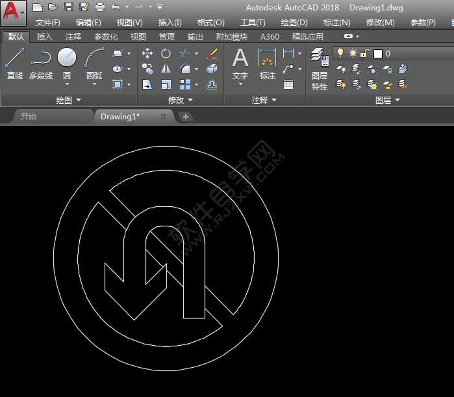Viewport: 454px width, 397px height.
Task: Expand the Modify (修改) panel
Action: (181, 100)
